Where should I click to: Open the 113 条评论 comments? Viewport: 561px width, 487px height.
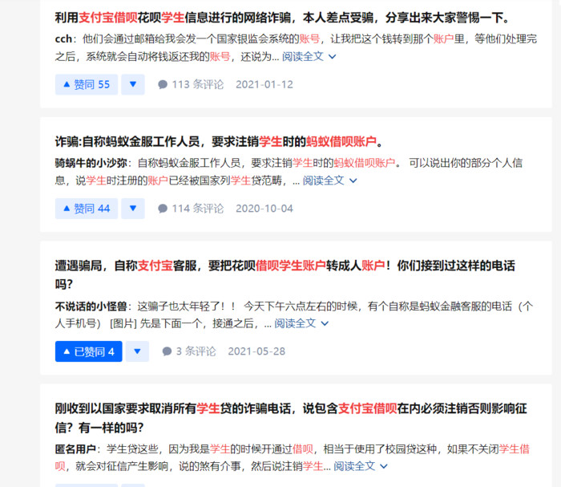tap(191, 84)
